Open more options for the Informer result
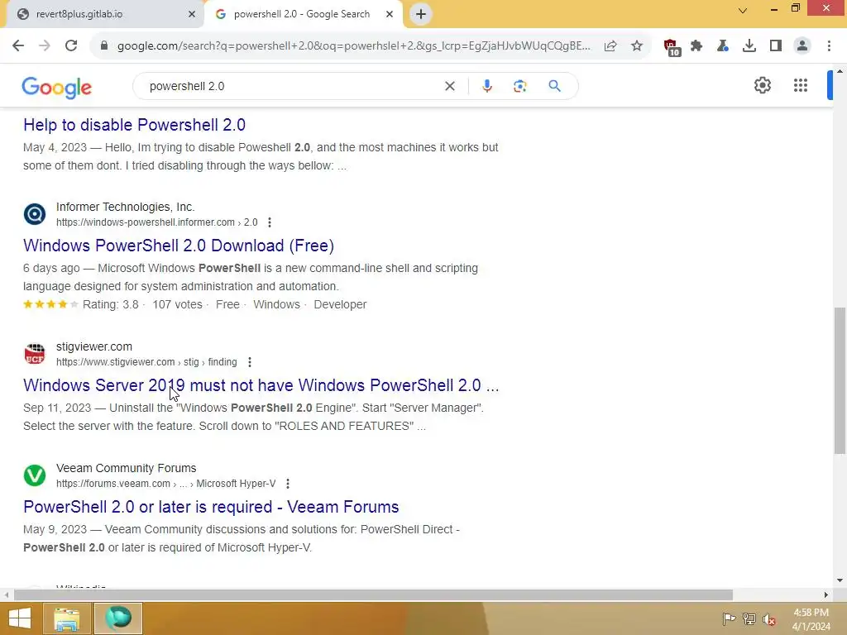This screenshot has height=635, width=847. click(270, 222)
